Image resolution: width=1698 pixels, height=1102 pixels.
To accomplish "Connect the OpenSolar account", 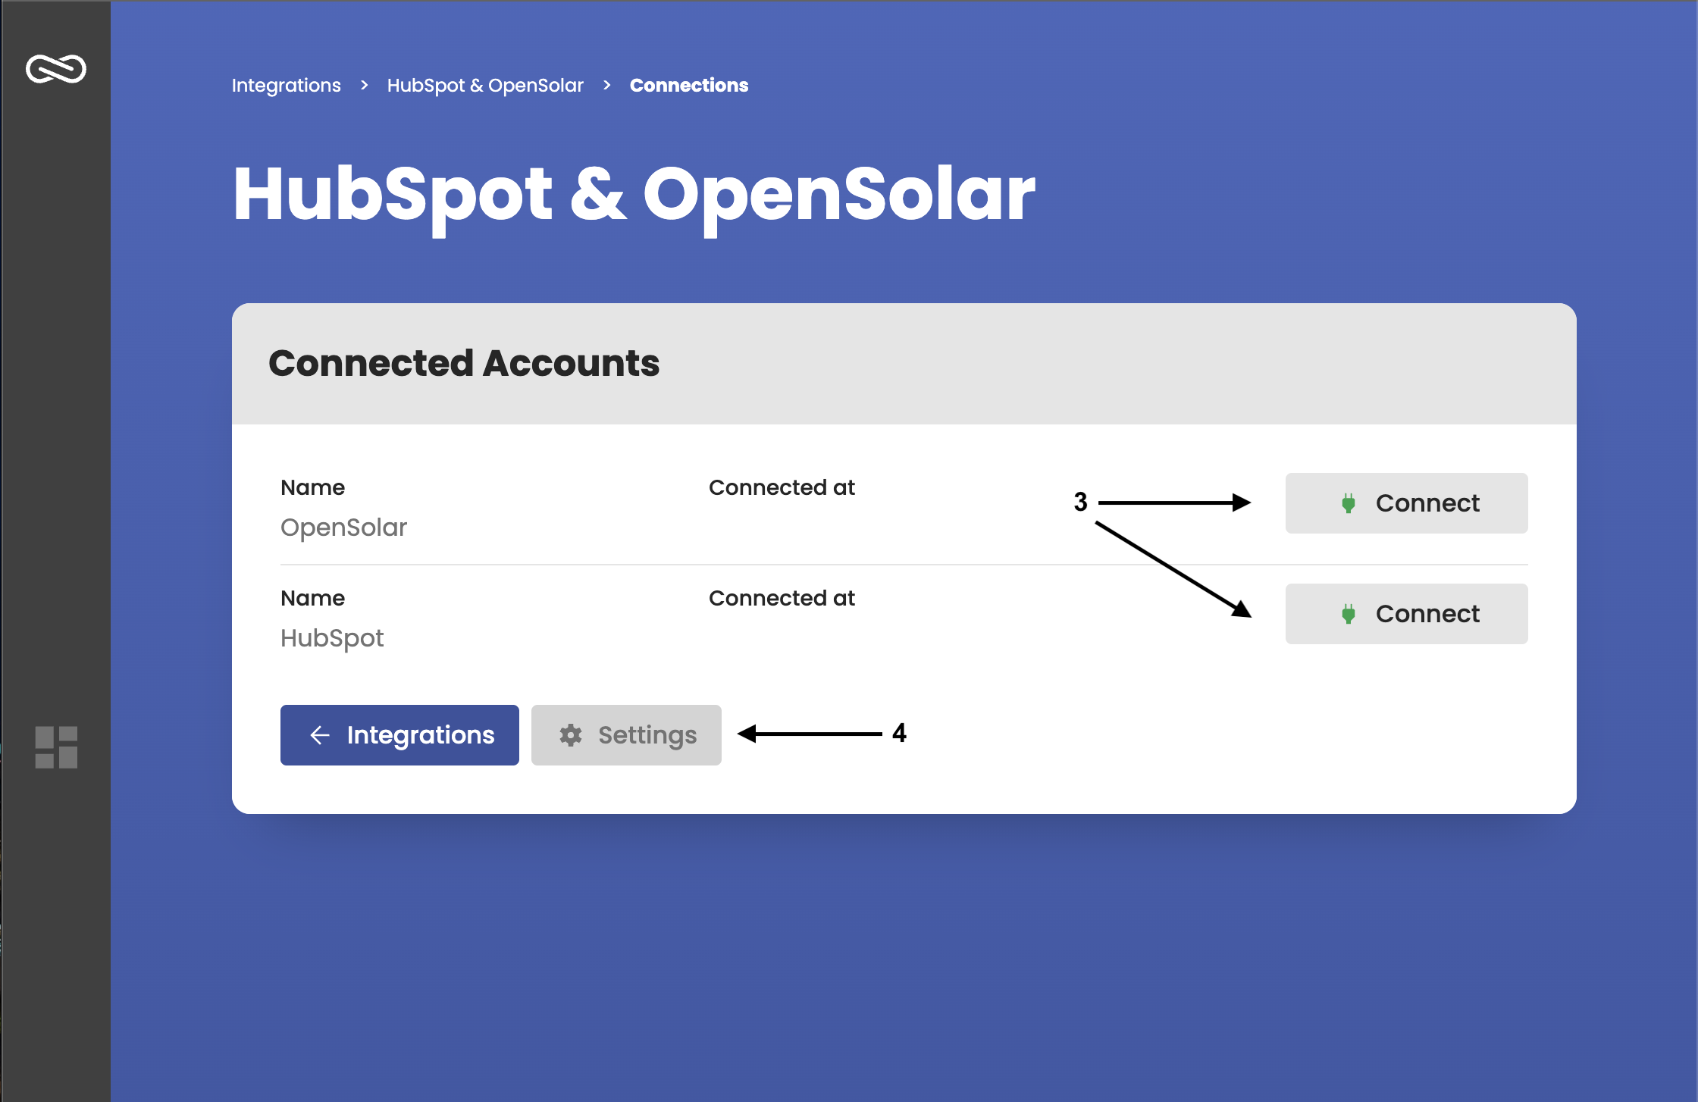I will tap(1406, 503).
